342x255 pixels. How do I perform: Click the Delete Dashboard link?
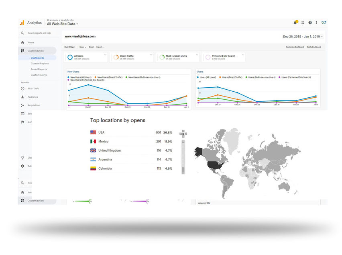point(313,47)
